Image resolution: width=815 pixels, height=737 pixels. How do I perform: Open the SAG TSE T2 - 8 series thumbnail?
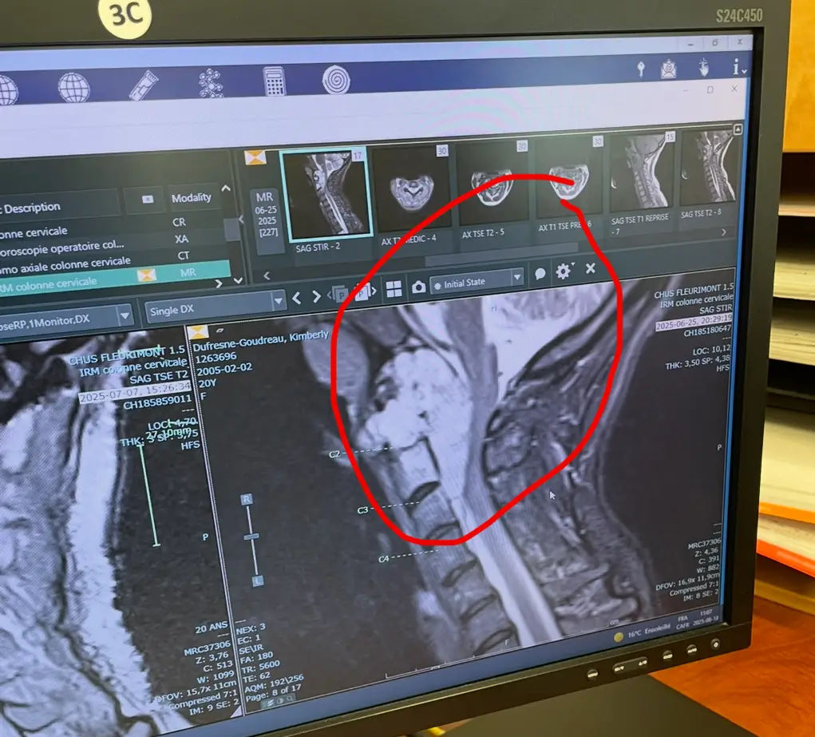(x=708, y=168)
